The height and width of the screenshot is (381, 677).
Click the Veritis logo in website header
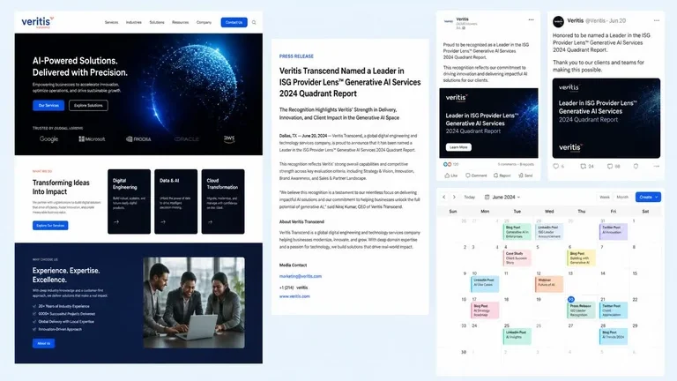38,22
